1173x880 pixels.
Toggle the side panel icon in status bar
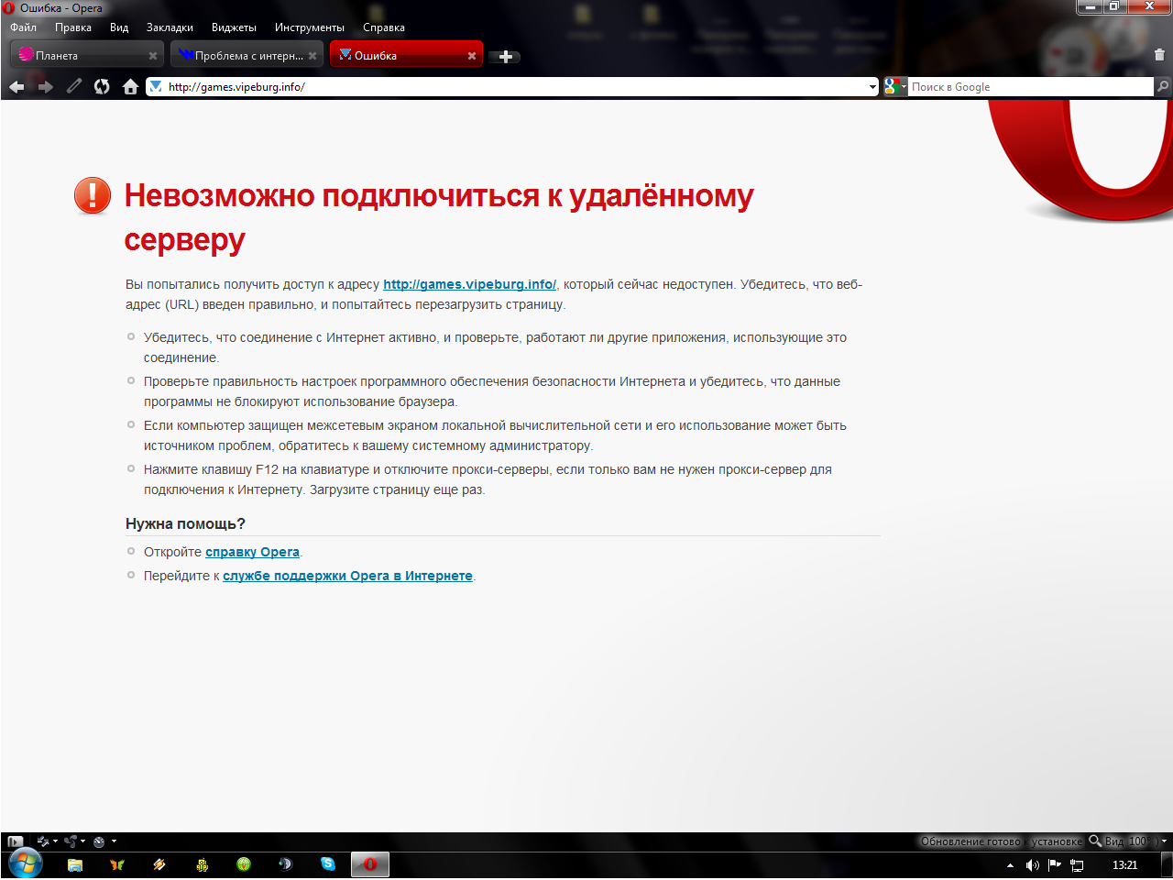(x=15, y=841)
